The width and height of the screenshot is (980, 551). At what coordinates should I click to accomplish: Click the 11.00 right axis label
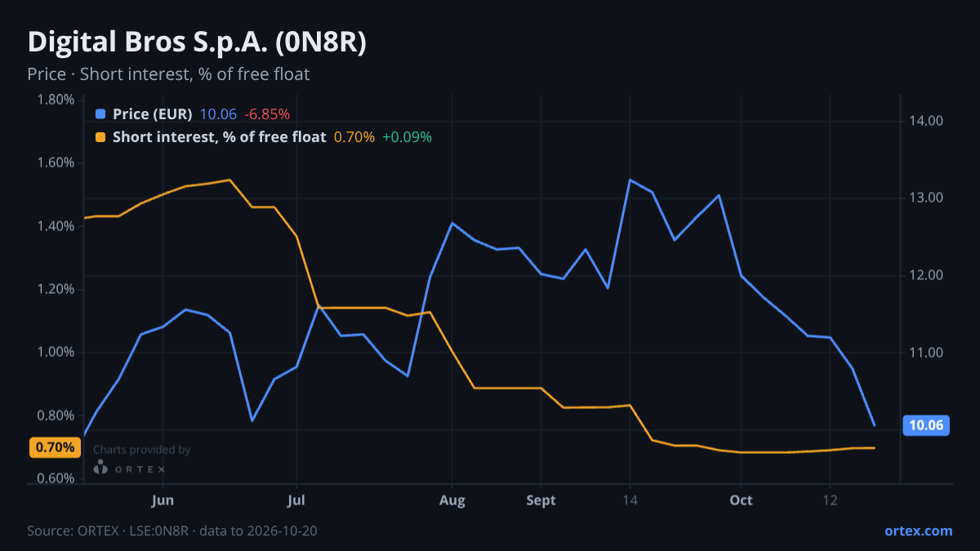925,353
